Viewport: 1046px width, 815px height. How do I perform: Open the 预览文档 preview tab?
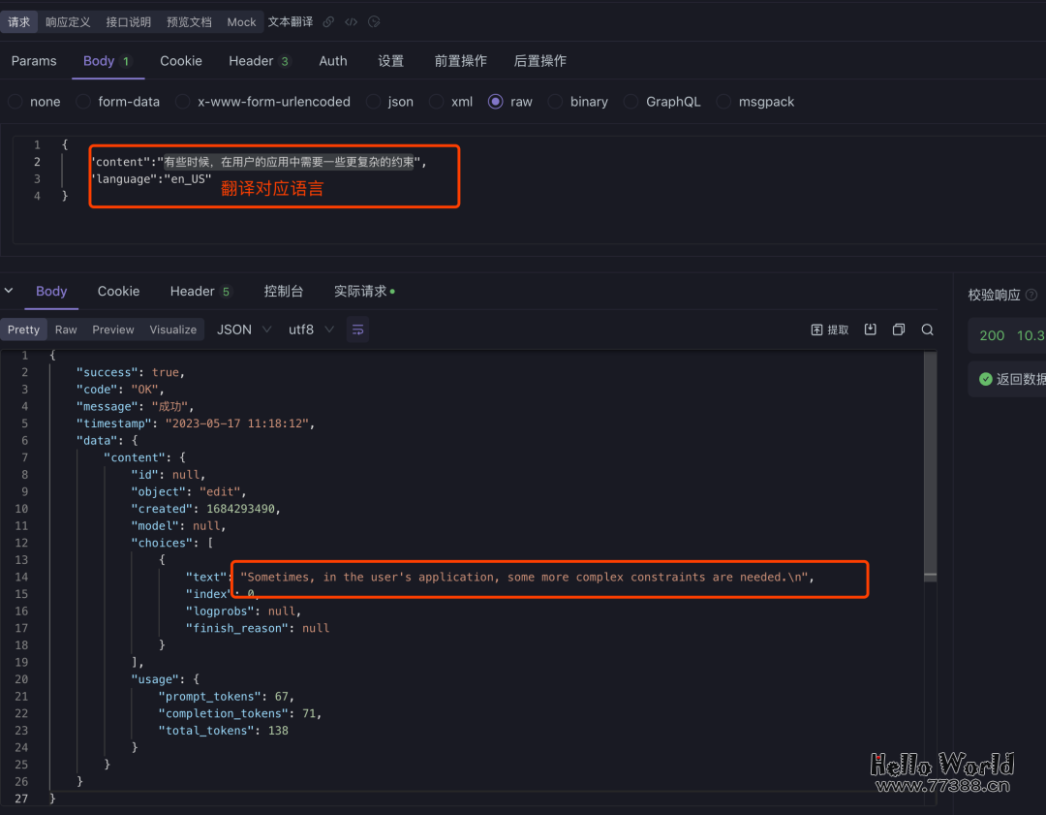[188, 21]
